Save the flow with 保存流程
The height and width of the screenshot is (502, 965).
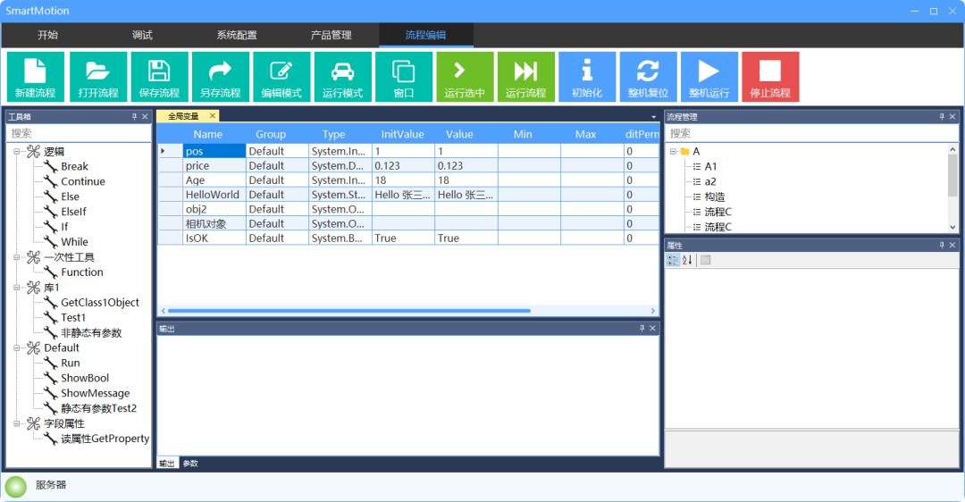click(159, 76)
